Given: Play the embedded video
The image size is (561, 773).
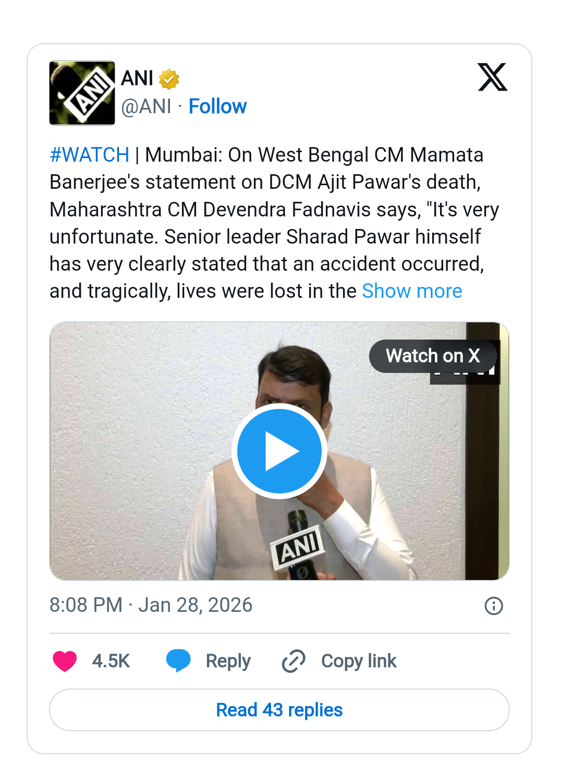Looking at the screenshot, I should 279,451.
